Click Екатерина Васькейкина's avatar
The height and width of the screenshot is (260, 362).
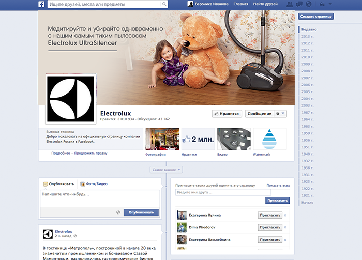click(x=182, y=240)
